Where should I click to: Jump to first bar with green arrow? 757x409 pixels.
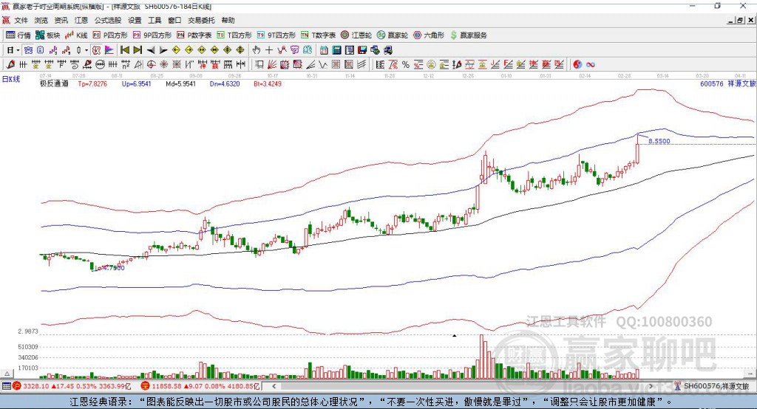point(125,50)
